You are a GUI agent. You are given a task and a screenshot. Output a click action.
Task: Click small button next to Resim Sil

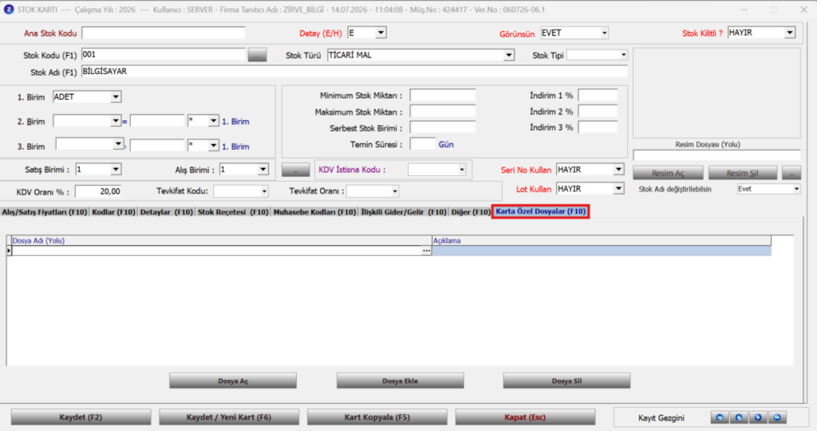tap(791, 173)
